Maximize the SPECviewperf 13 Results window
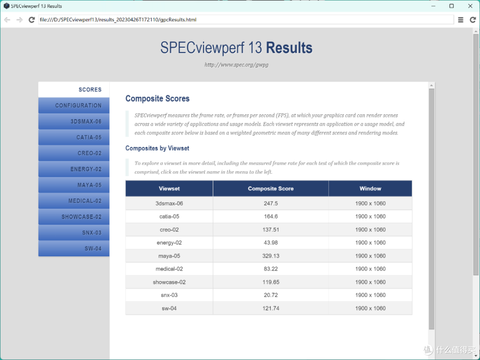The height and width of the screenshot is (360, 480). (x=452, y=6)
